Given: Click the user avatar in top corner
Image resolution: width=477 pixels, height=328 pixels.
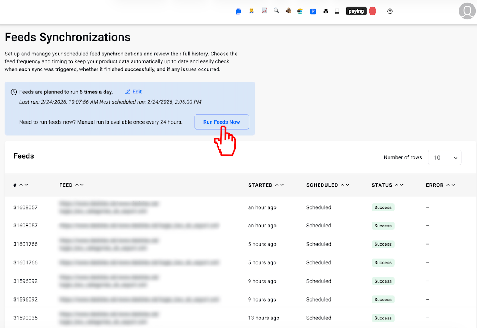Looking at the screenshot, I should 467,11.
